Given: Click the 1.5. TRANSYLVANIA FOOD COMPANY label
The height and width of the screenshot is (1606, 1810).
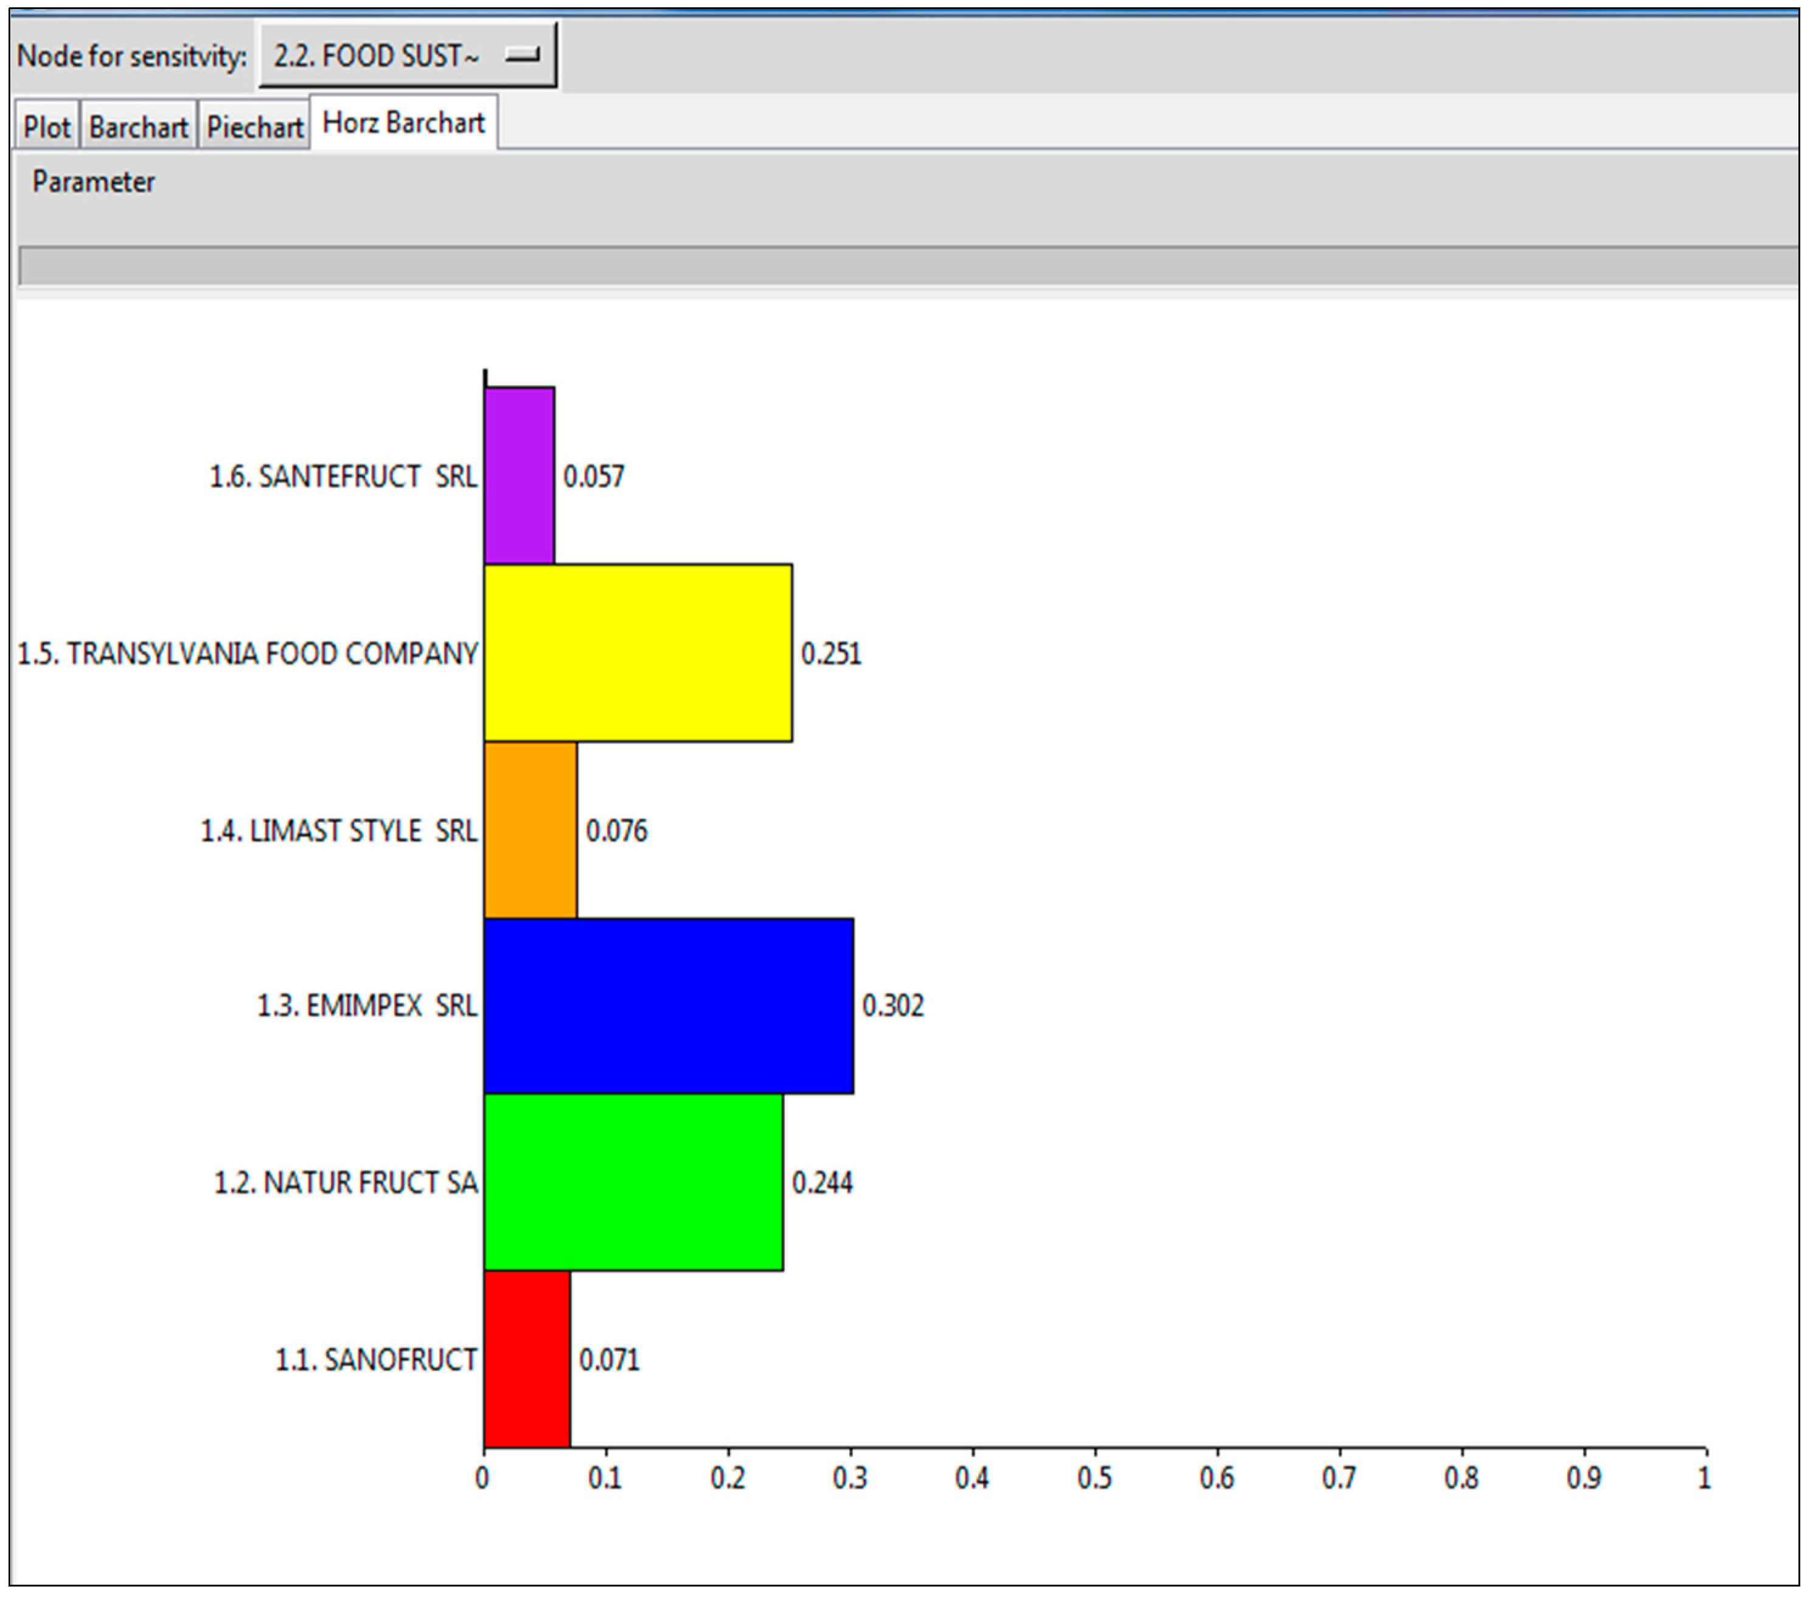Looking at the screenshot, I should [x=248, y=654].
